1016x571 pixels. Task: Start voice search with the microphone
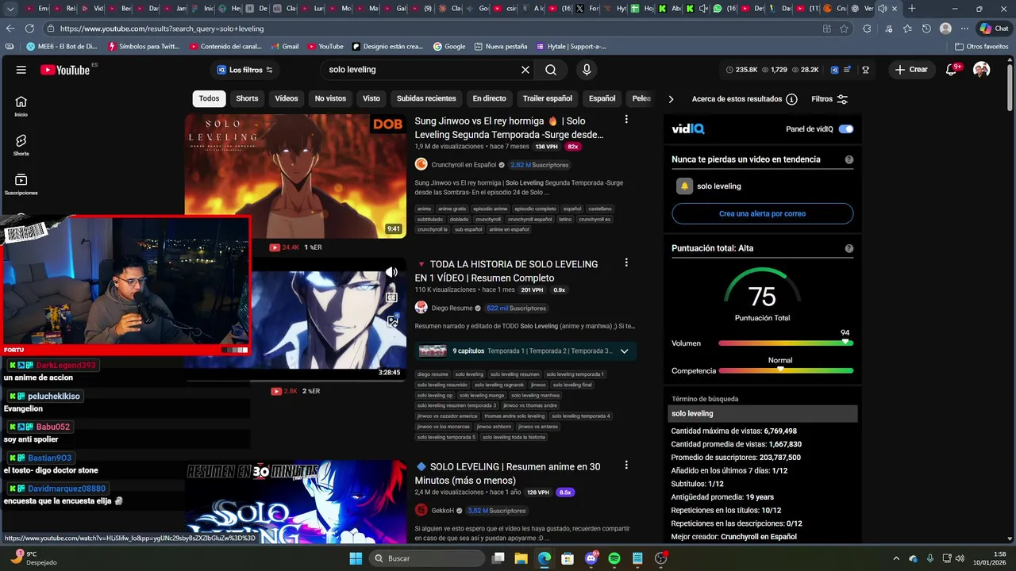click(x=587, y=70)
